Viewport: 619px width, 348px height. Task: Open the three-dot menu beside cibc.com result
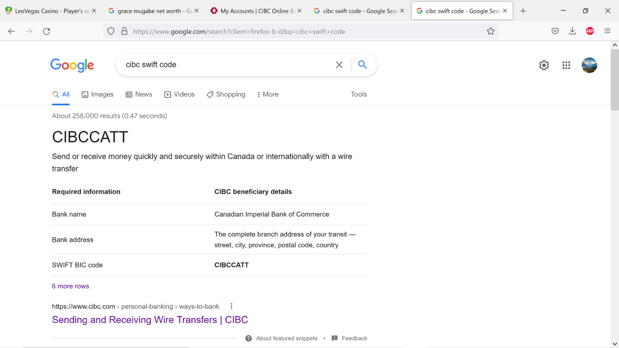pos(232,306)
